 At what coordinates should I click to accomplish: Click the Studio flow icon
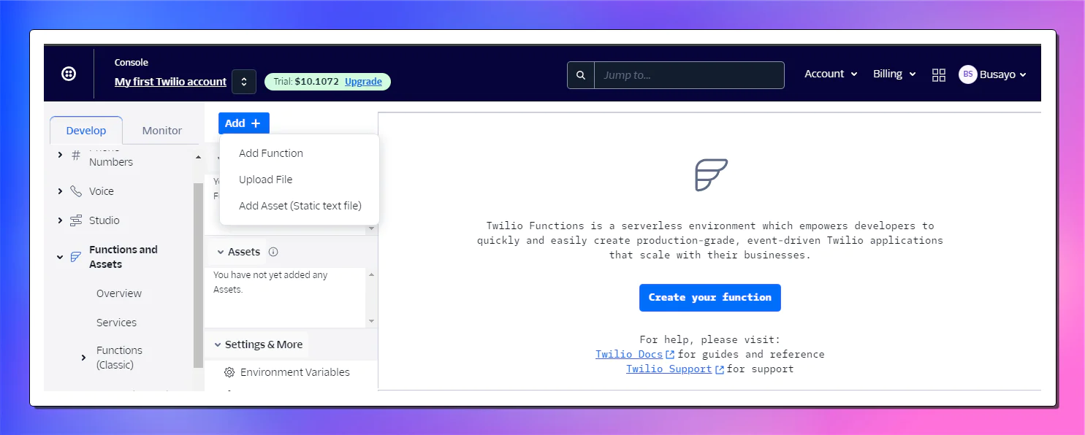pyautogui.click(x=76, y=220)
